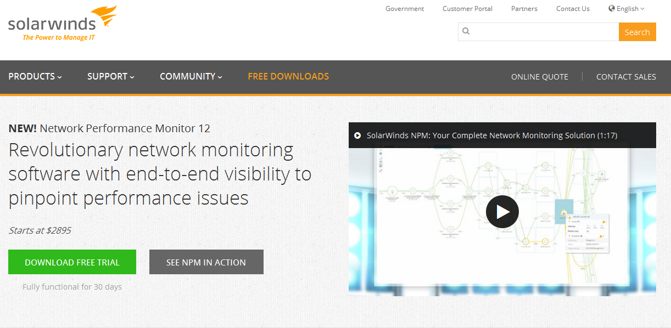The height and width of the screenshot is (328, 671).
Task: Expand the PRODUCTS menu
Action: [35, 77]
